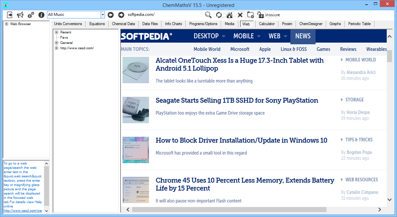Click the new tab plus icon
Screen dimensions: 397x217
250,15
